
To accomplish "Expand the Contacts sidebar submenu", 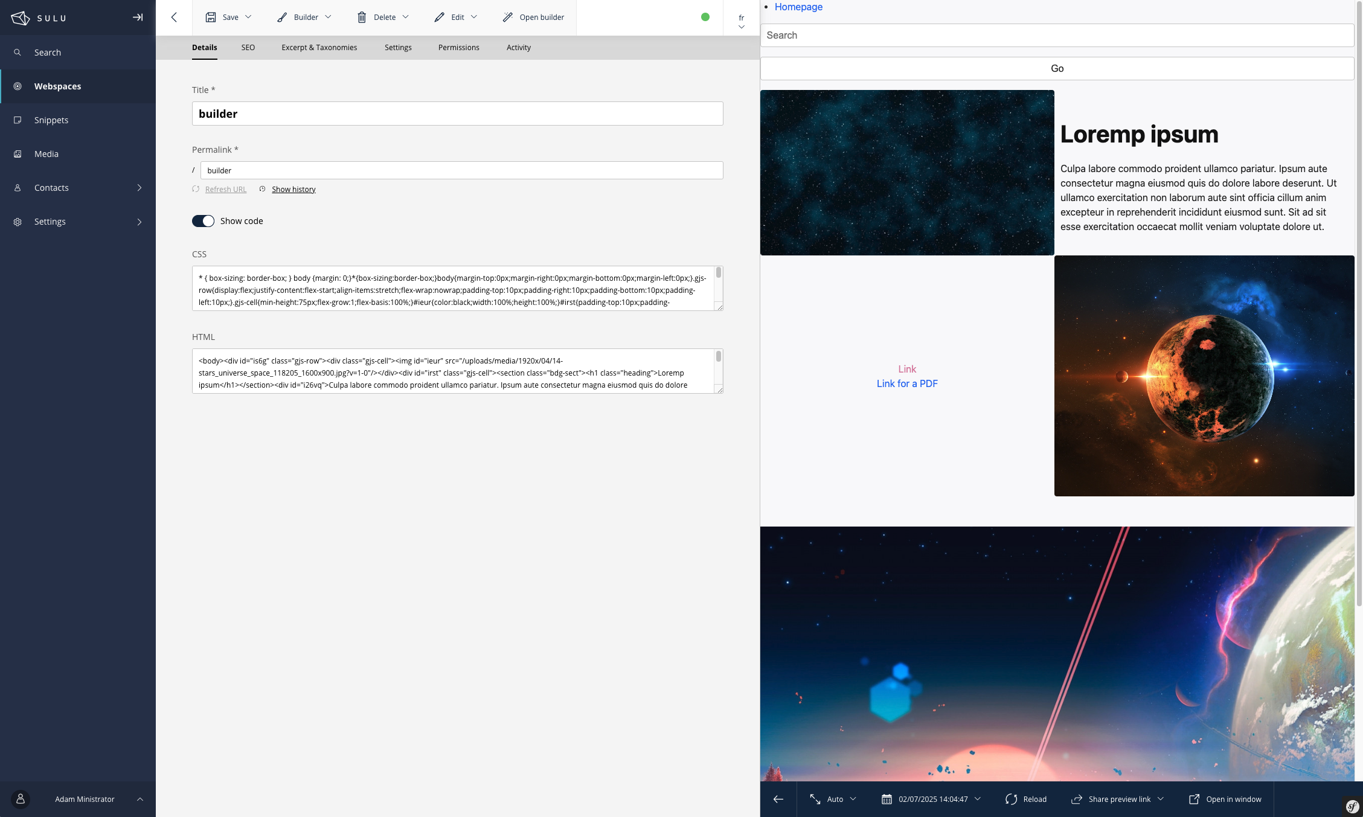I will coord(140,188).
